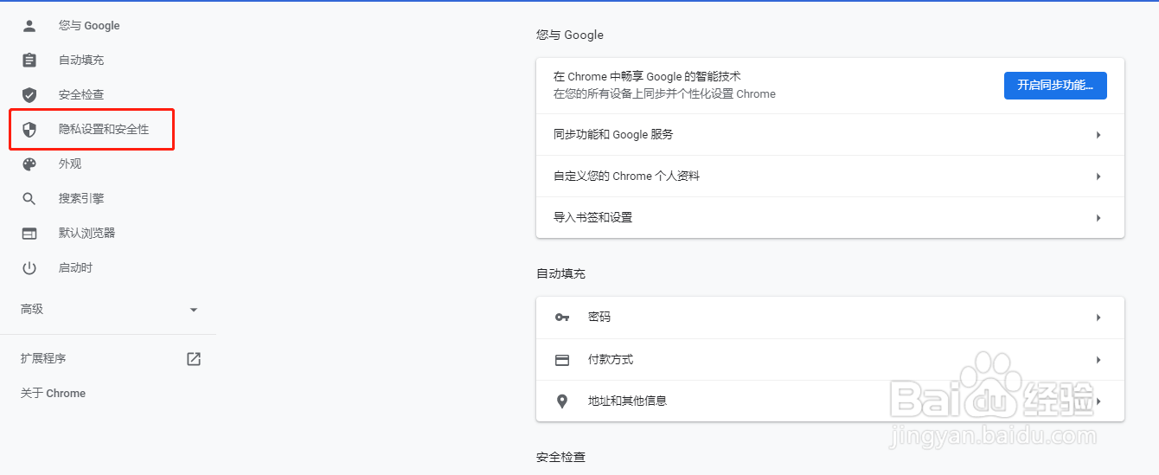Open 导入书签和设置 row
Screen dimensions: 1159x475
coord(830,218)
